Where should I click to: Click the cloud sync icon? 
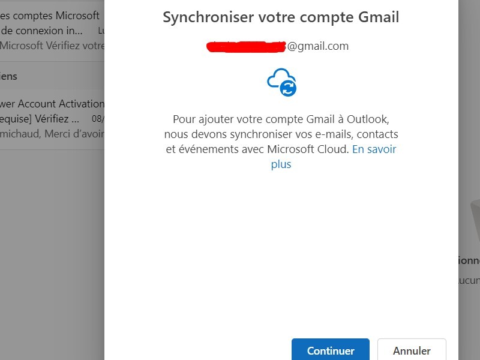tap(281, 82)
